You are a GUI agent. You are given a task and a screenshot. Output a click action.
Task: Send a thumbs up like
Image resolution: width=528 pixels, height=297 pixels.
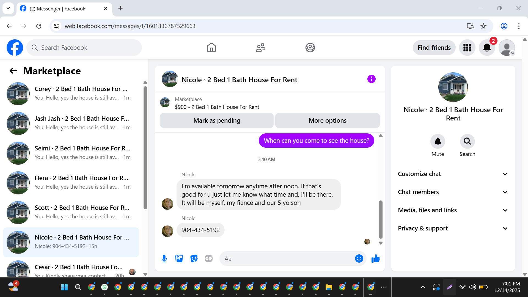coord(375,258)
